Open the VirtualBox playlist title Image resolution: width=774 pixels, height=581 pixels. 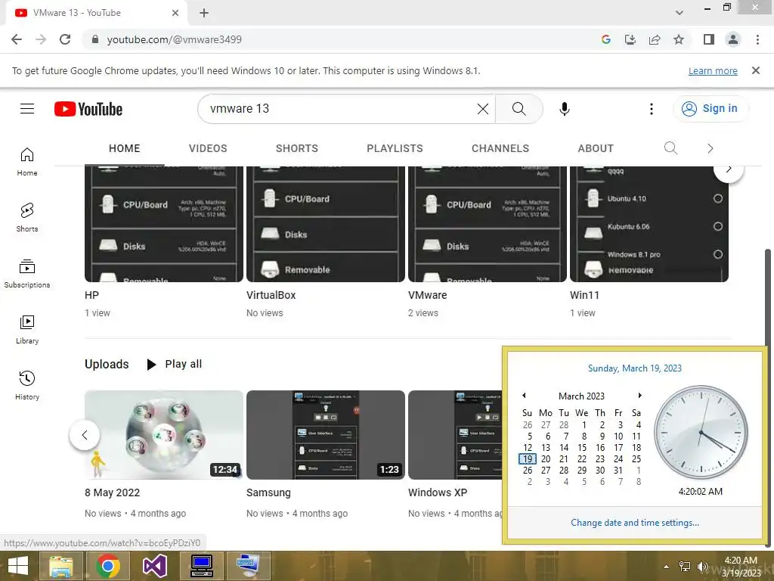[271, 295]
